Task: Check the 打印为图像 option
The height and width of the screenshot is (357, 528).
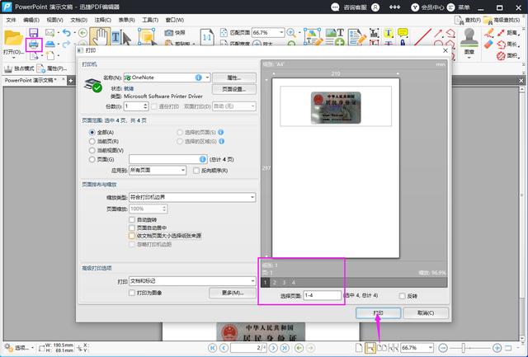Action: (x=132, y=292)
